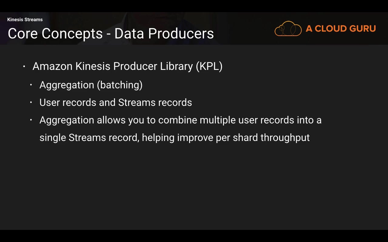Click User records and Streams records text
The height and width of the screenshot is (242, 388).
(x=115, y=103)
